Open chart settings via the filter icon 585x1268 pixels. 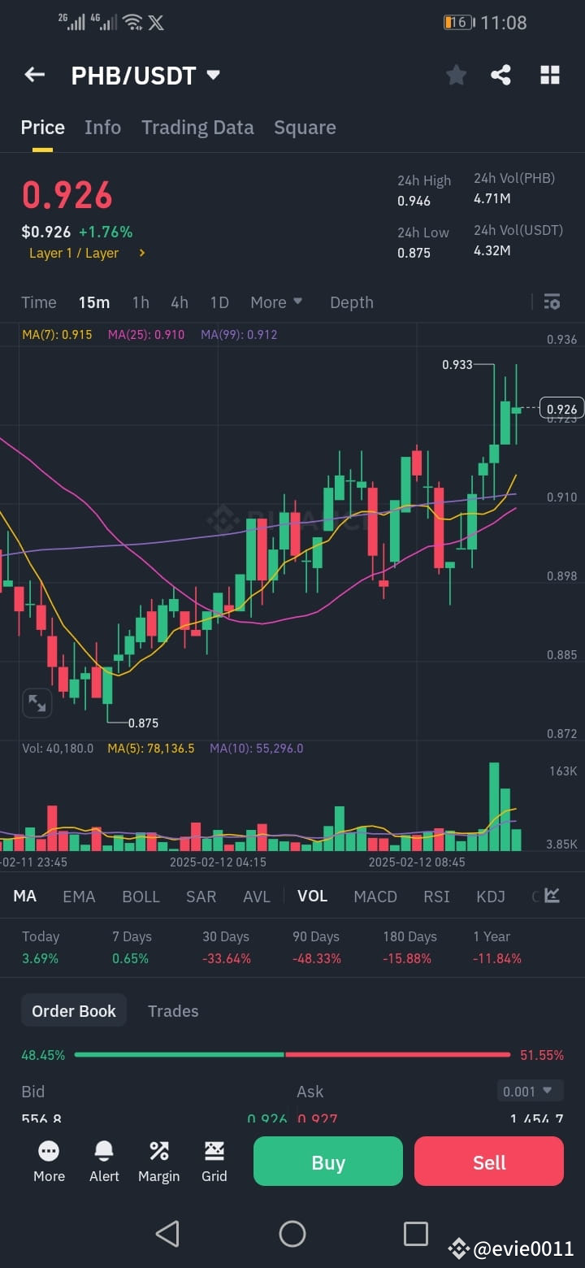552,302
